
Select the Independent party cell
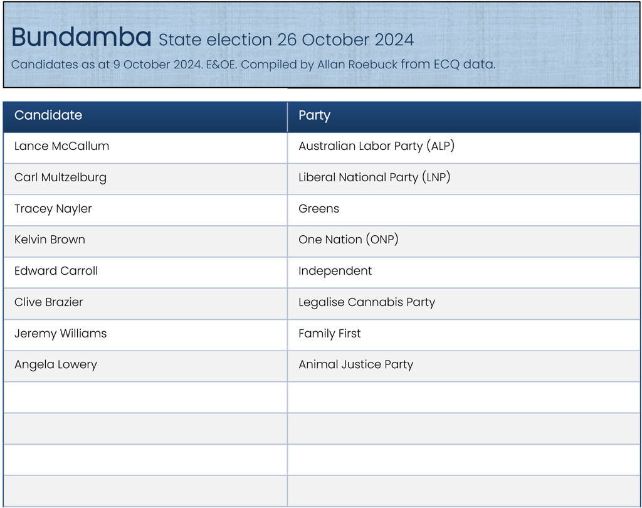[x=335, y=271]
